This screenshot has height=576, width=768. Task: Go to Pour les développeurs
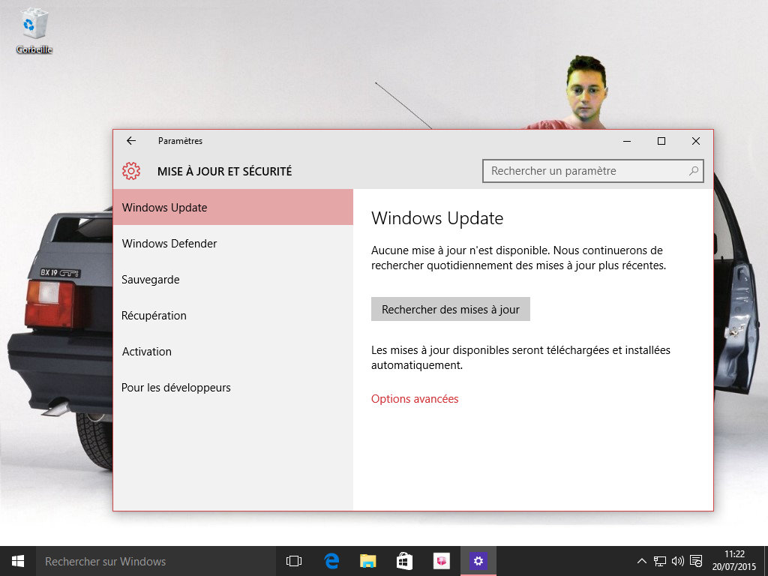(x=176, y=388)
